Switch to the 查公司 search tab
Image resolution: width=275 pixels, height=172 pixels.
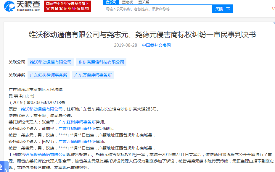111,2
